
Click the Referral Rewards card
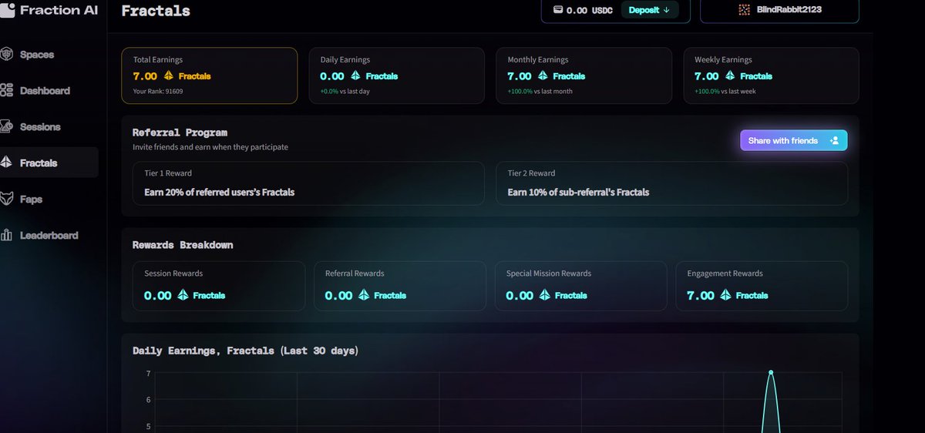400,286
